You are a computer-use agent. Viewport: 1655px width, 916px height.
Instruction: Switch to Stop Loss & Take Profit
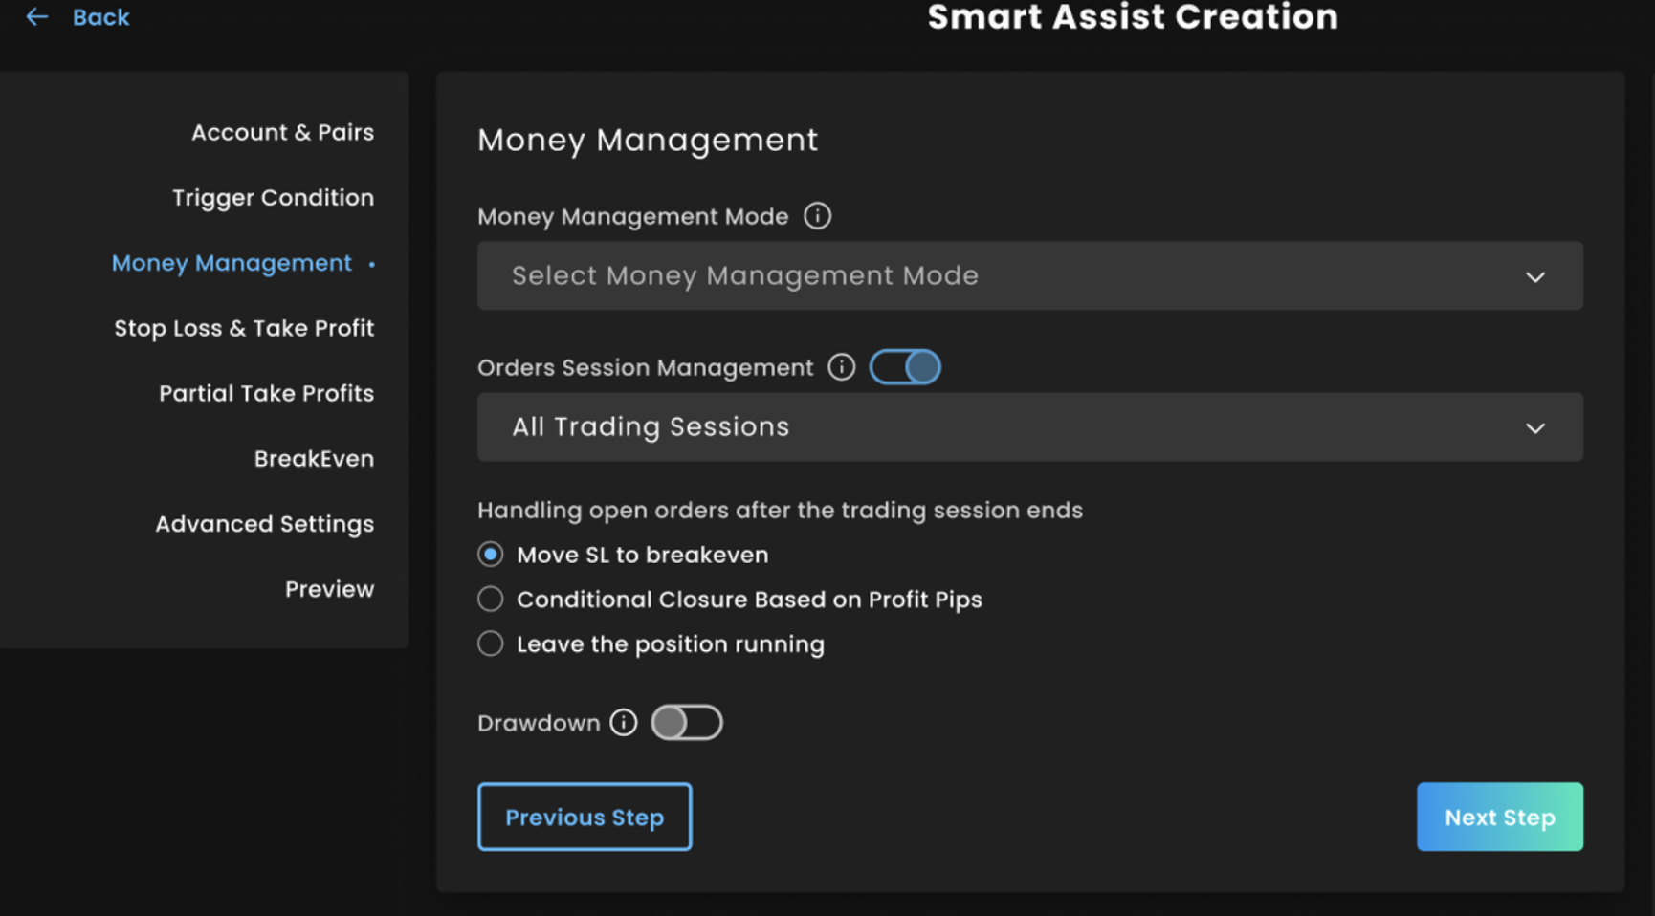pyautogui.click(x=244, y=329)
